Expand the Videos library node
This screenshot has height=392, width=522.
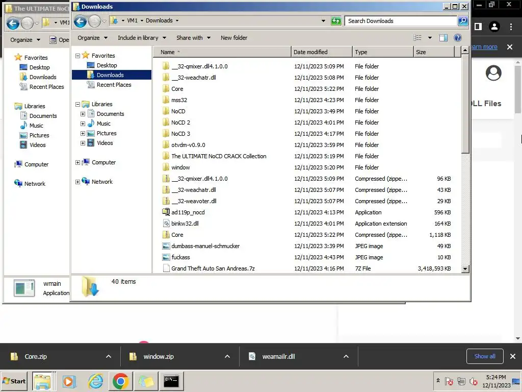coord(83,143)
